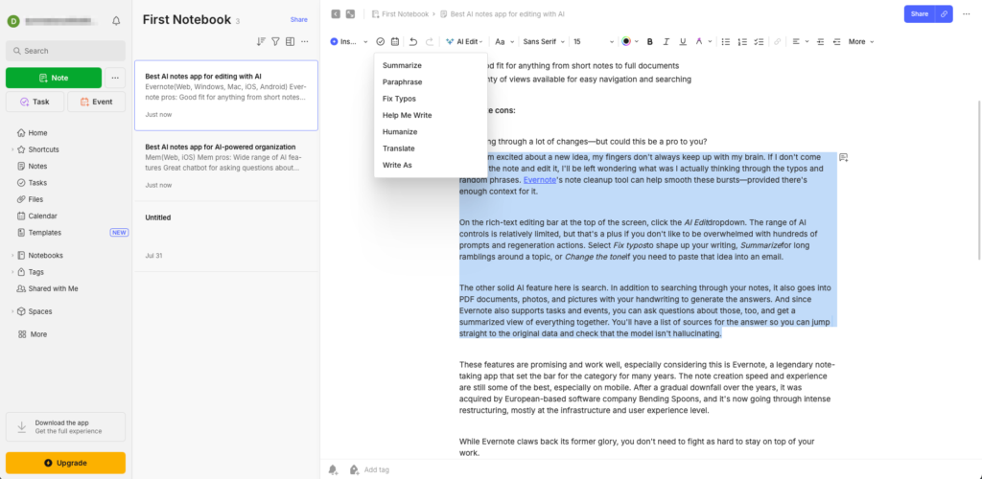The width and height of the screenshot is (982, 479).
Task: Click the yellow Upgrade button
Action: 65,463
